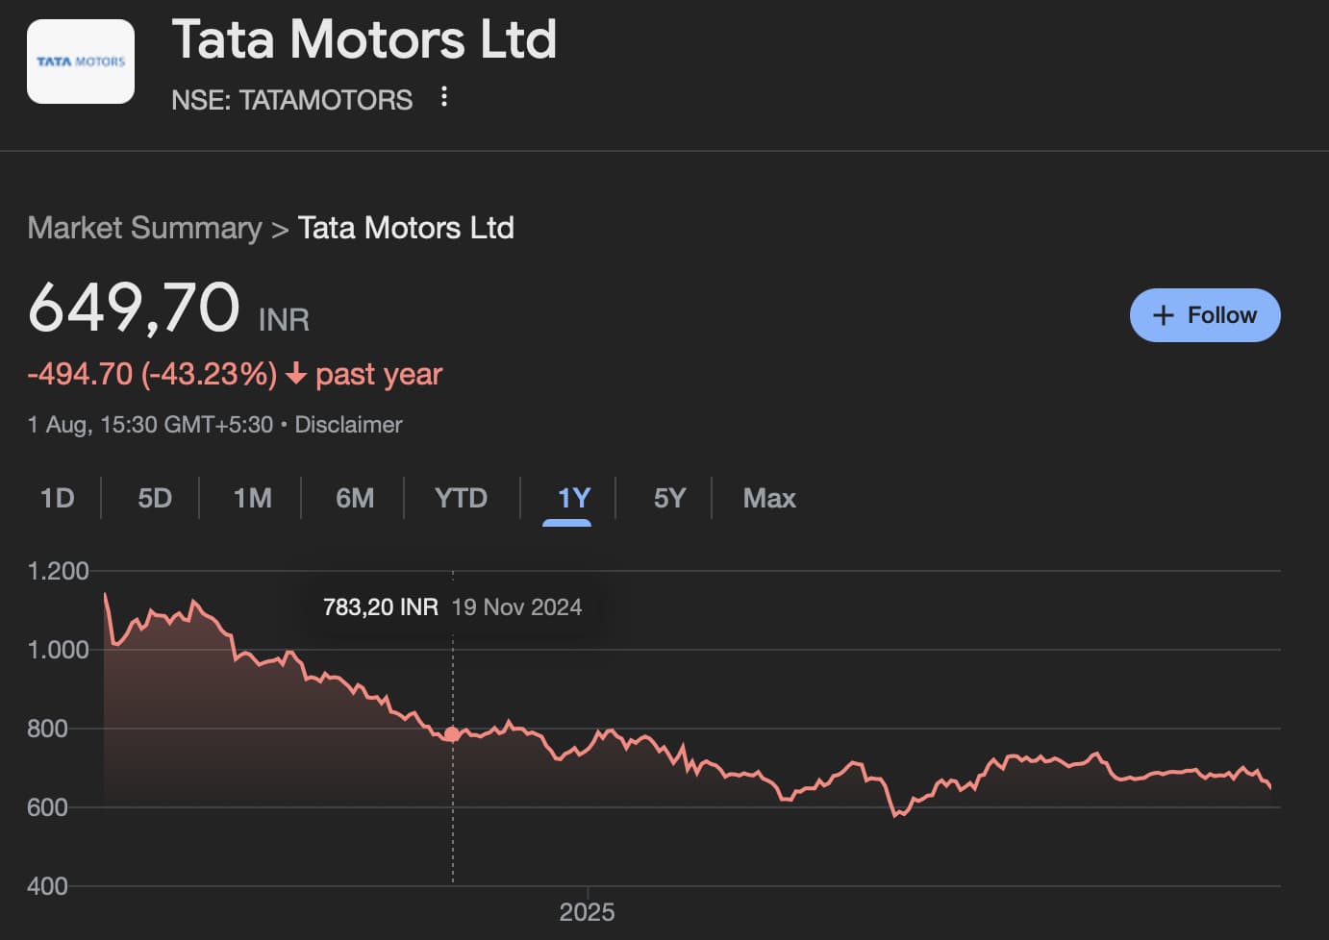Viewport: 1329px width, 940px height.
Task: Click the 2025 label on the time axis
Action: pyautogui.click(x=587, y=912)
